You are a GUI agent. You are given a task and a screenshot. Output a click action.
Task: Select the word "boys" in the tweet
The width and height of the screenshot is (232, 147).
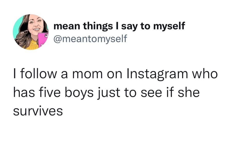(x=77, y=93)
